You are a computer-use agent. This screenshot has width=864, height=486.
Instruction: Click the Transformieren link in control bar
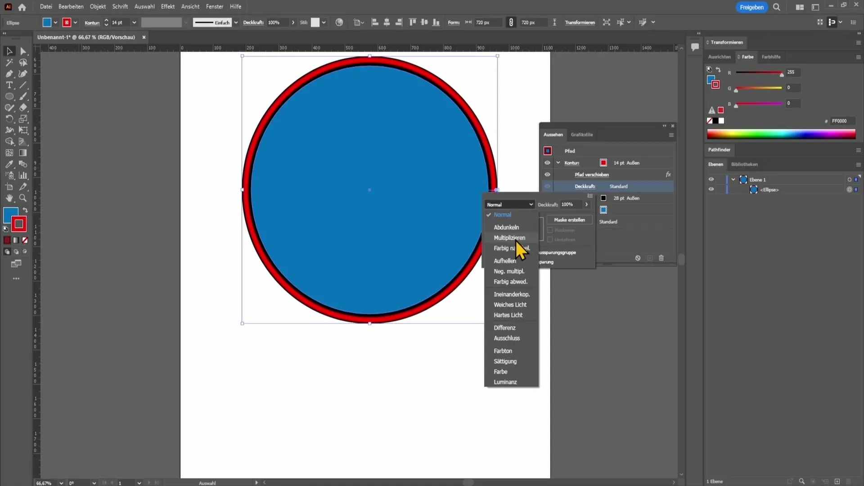tap(580, 22)
